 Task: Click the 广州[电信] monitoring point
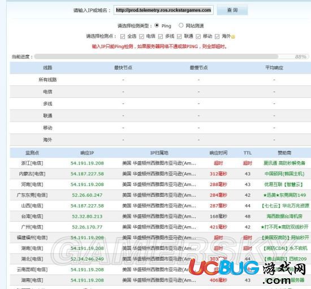32,227
